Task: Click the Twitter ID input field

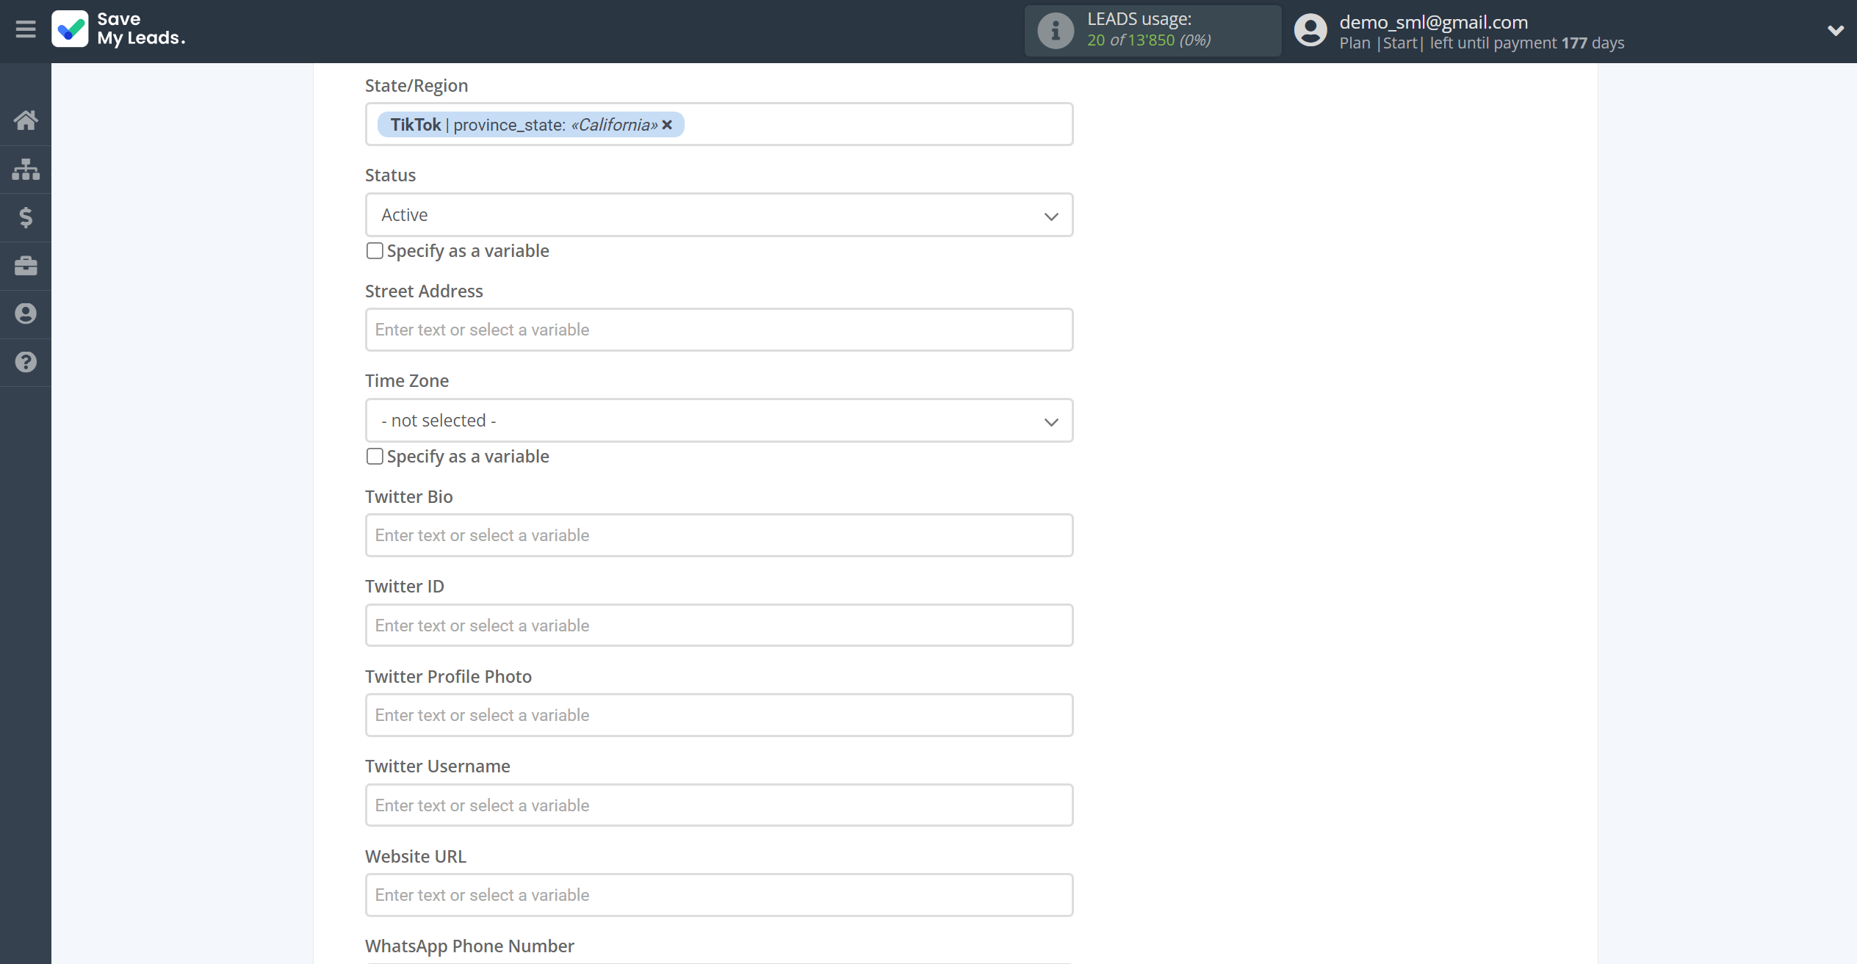Action: (x=719, y=626)
